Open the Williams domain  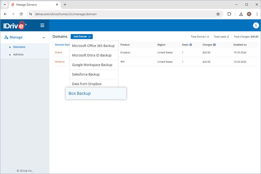(x=60, y=62)
